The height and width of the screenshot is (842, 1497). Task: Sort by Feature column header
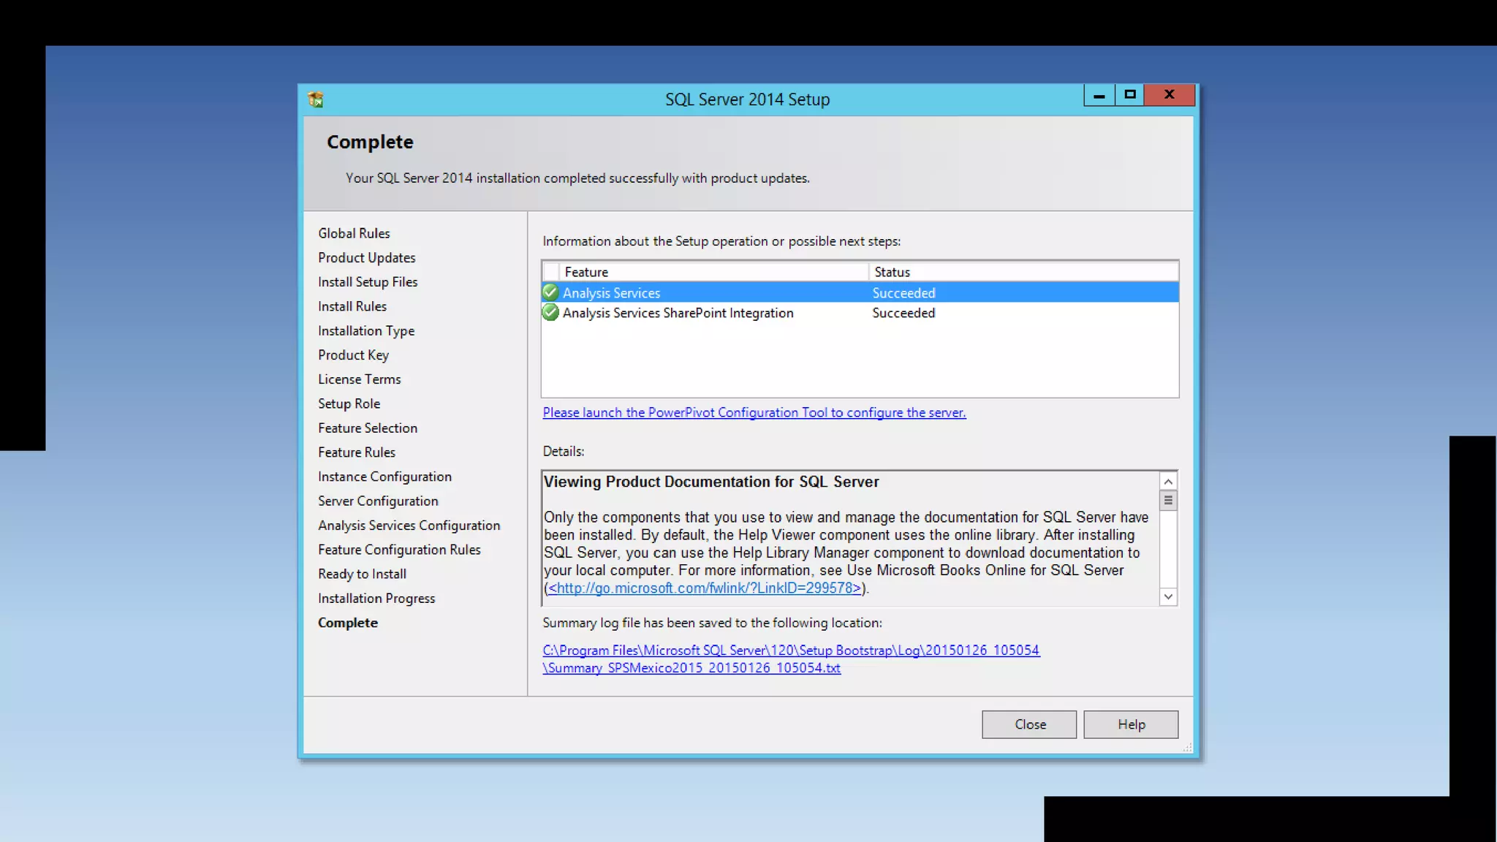pos(586,272)
